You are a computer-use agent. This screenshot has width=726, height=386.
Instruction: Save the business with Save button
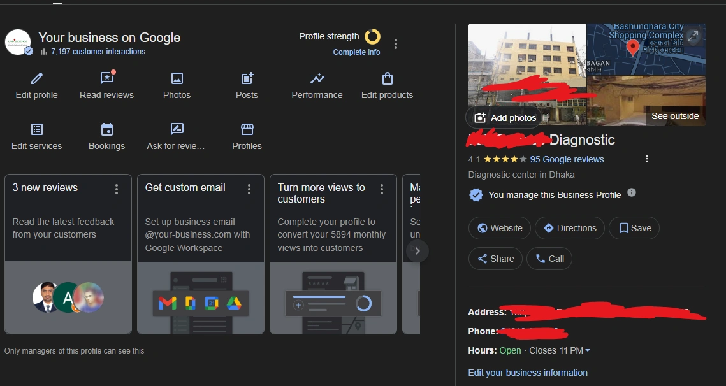coord(634,228)
